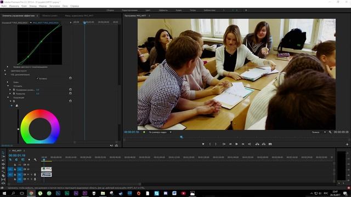Switch to Эффекты workspace
Screen dimensions: 351x197
(163, 10)
